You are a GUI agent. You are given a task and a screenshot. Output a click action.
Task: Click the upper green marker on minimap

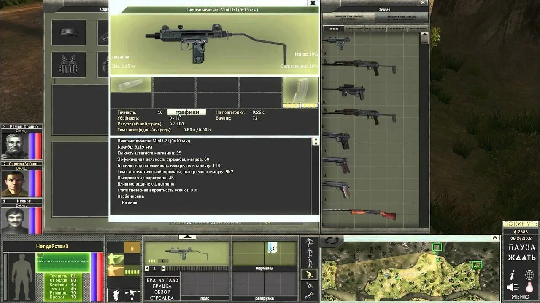(437, 247)
